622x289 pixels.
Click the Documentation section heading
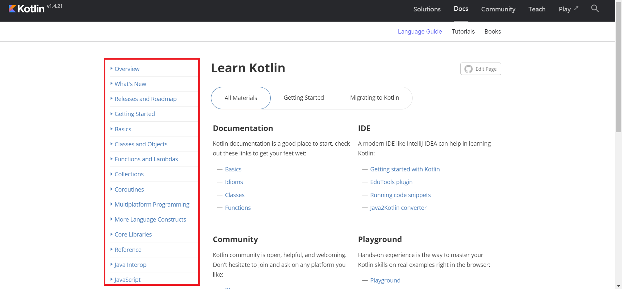243,128
